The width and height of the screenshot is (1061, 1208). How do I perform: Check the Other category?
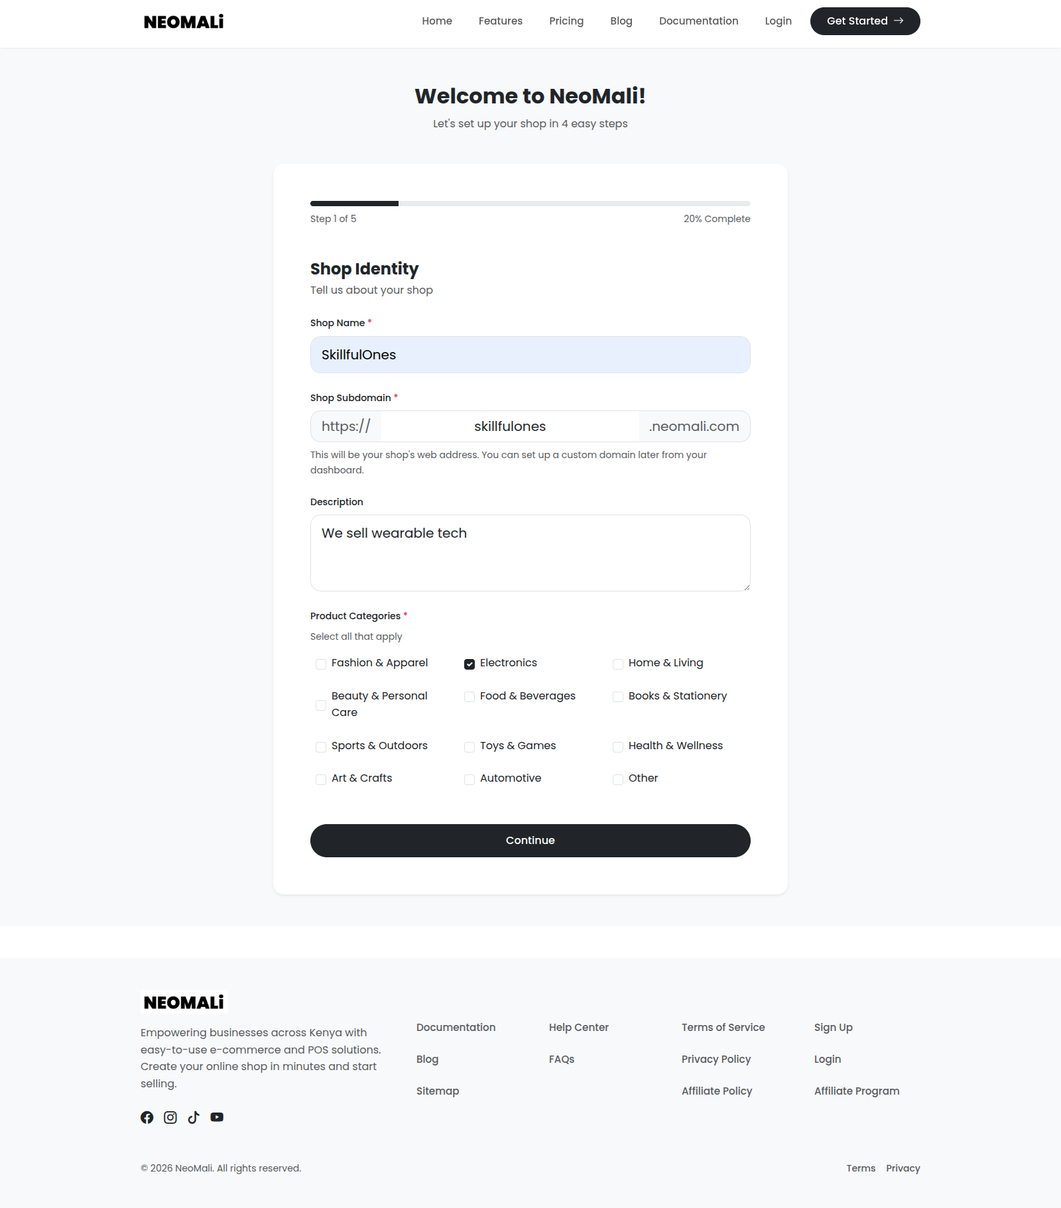(x=618, y=779)
